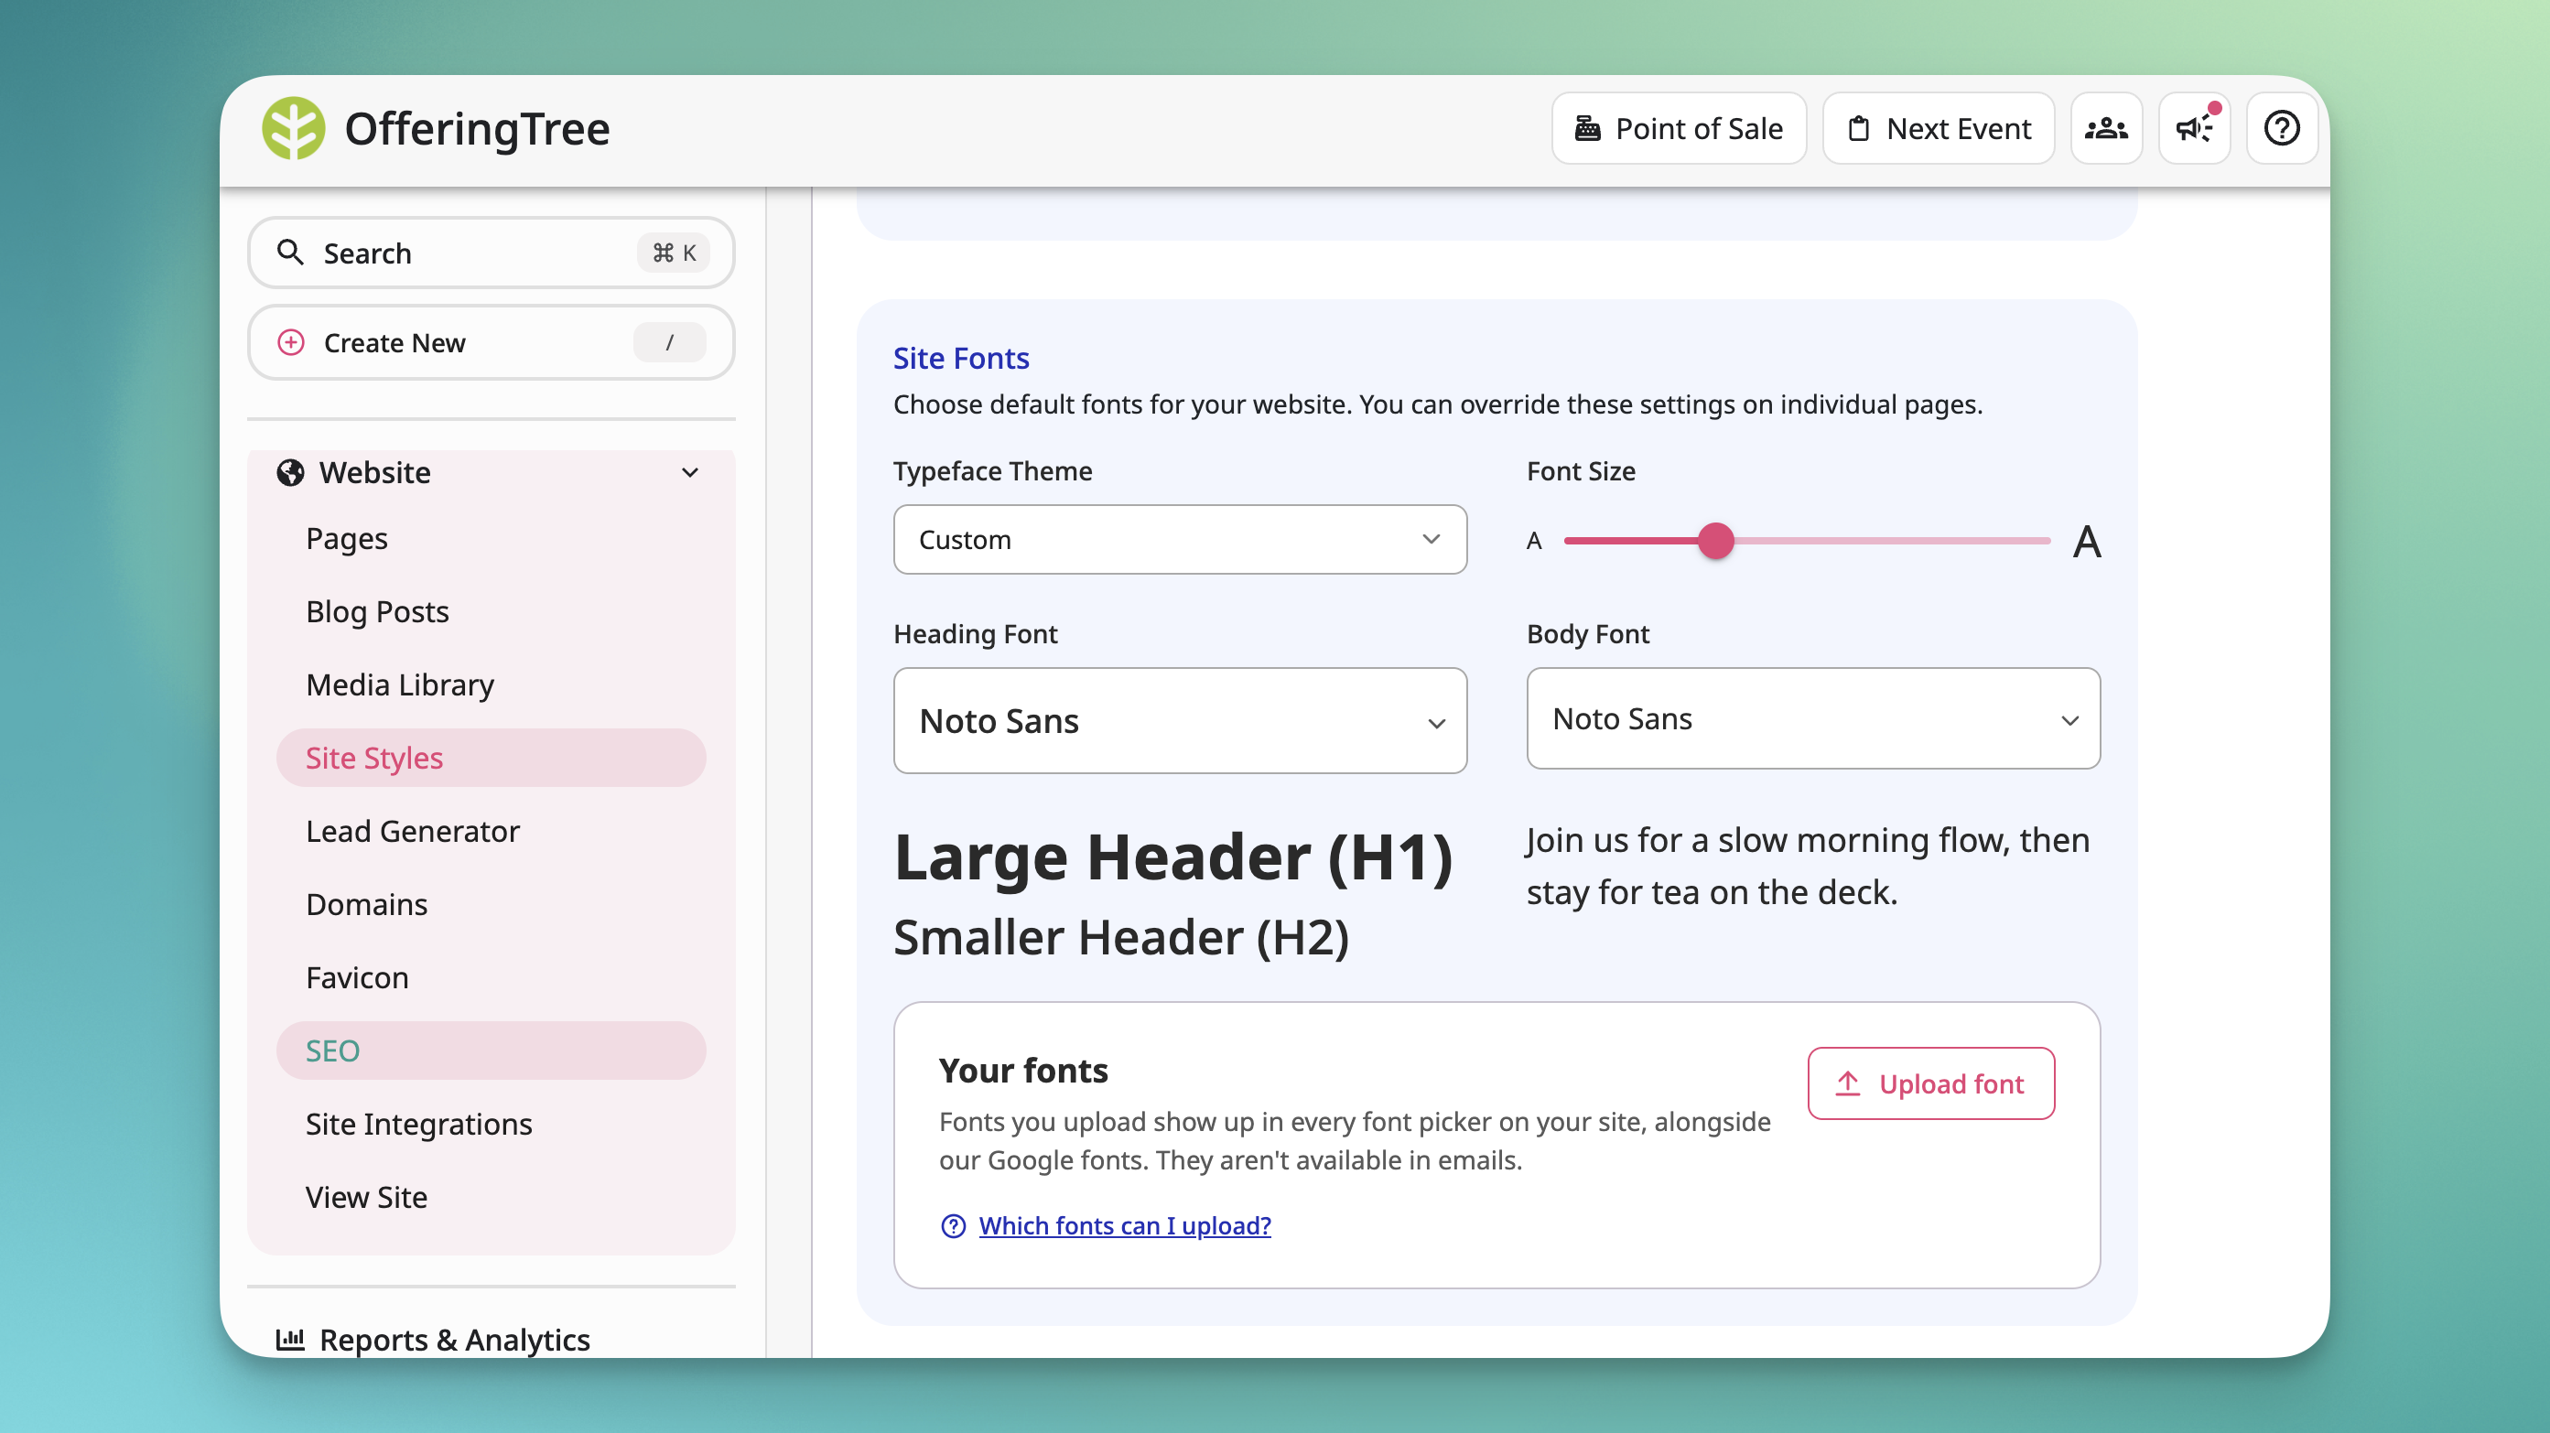Viewport: 2550px width, 1433px height.
Task: Open the Body Font dropdown
Action: (x=1813, y=718)
